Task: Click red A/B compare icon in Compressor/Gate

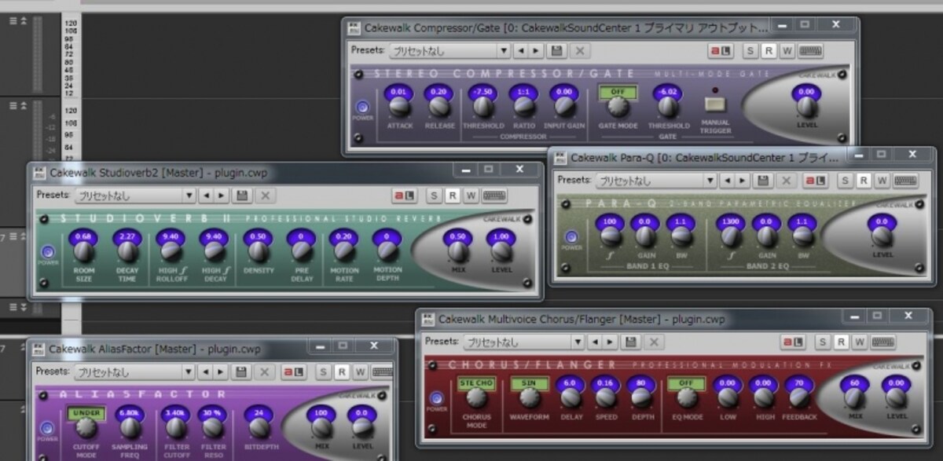Action: pyautogui.click(x=721, y=51)
